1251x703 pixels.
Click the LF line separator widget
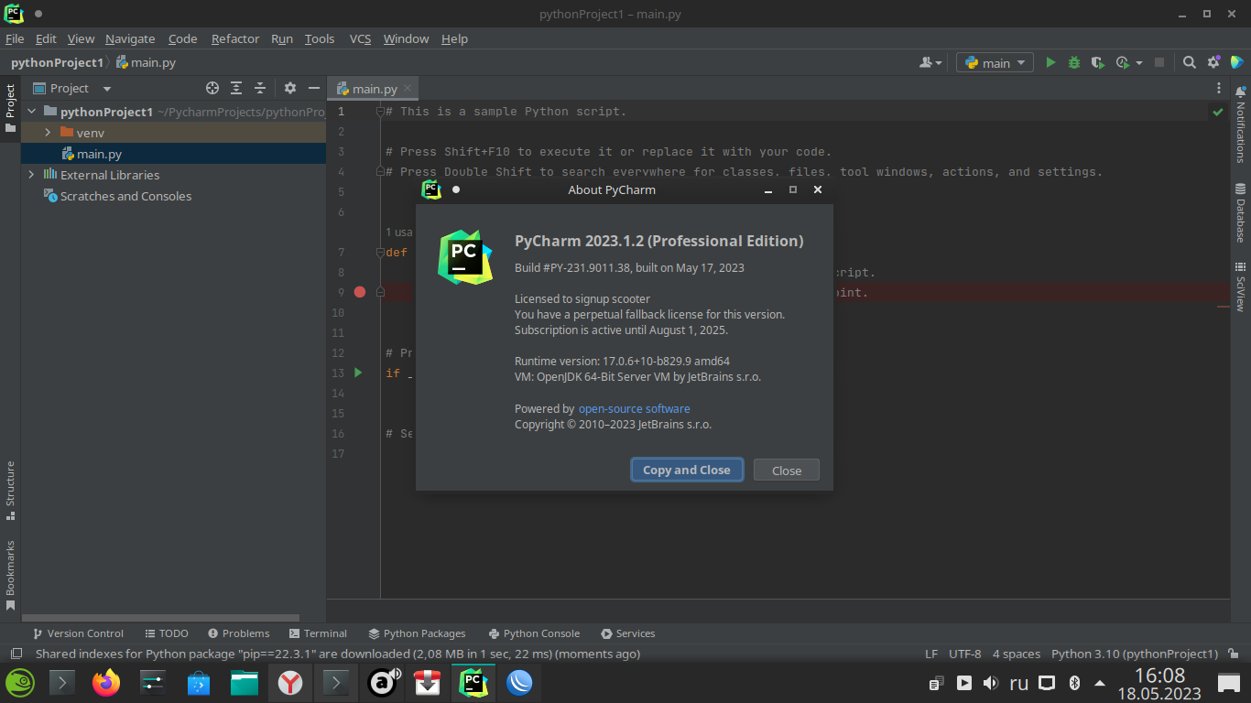[x=931, y=654]
